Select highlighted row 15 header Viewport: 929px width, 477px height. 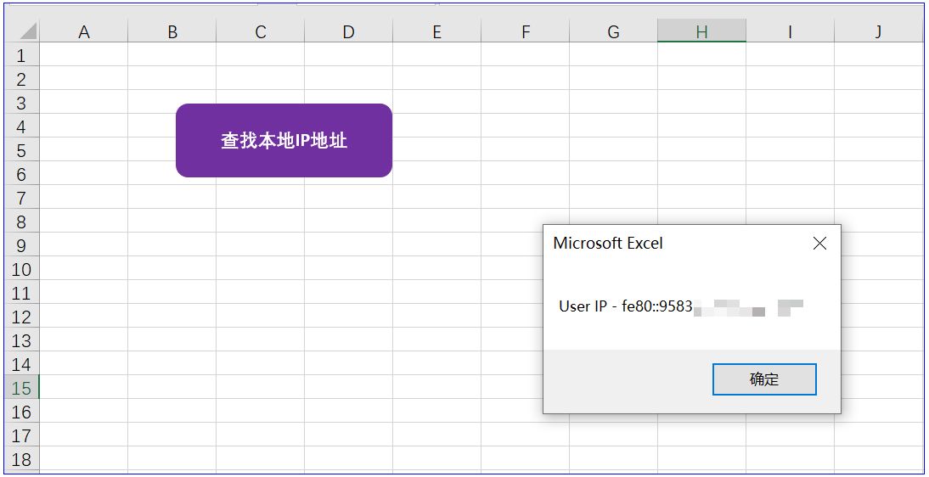tap(22, 387)
